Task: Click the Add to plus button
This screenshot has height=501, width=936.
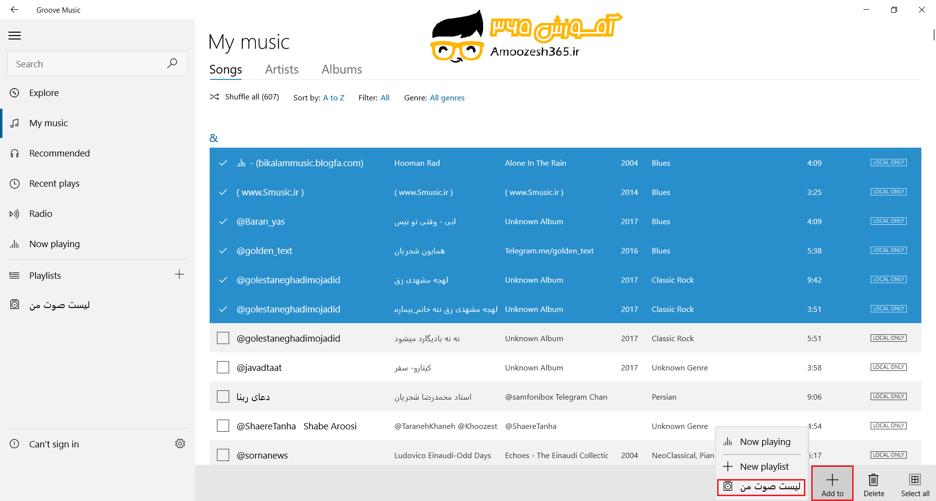Action: pos(832,483)
